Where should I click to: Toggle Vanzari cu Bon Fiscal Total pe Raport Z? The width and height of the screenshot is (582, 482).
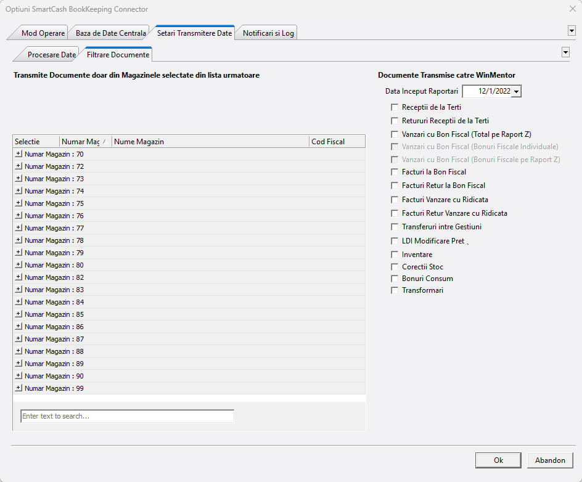pos(395,134)
